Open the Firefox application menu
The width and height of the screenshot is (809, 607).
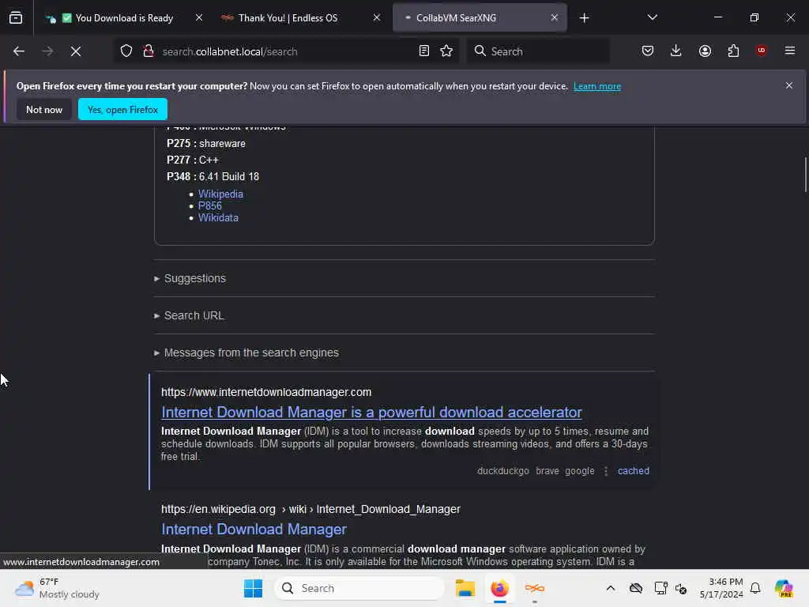click(790, 51)
